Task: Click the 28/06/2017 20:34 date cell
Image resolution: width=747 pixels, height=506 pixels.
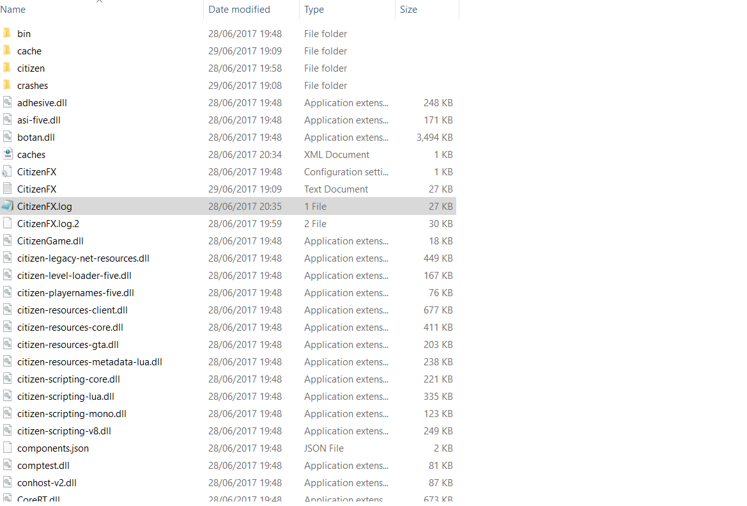Action: [x=245, y=155]
